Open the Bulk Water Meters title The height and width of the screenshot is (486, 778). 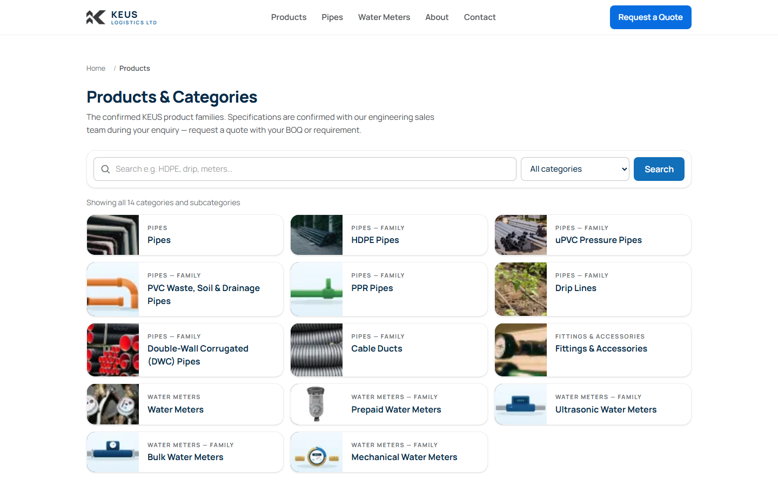[185, 457]
